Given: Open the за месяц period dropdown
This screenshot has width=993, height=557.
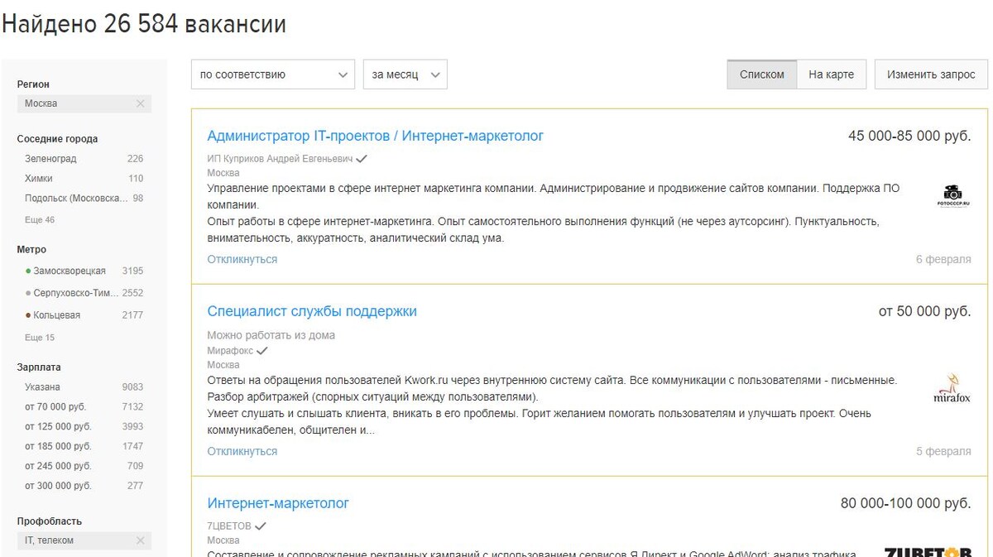Looking at the screenshot, I should [405, 74].
